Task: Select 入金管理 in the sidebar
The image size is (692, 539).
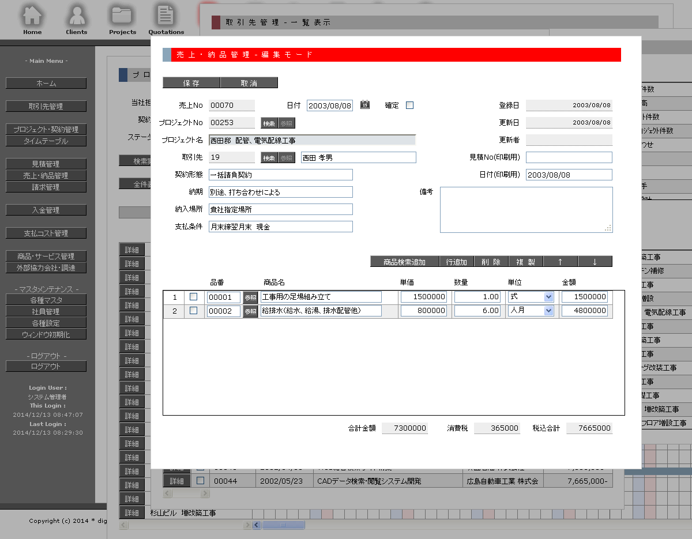Action: coord(46,210)
